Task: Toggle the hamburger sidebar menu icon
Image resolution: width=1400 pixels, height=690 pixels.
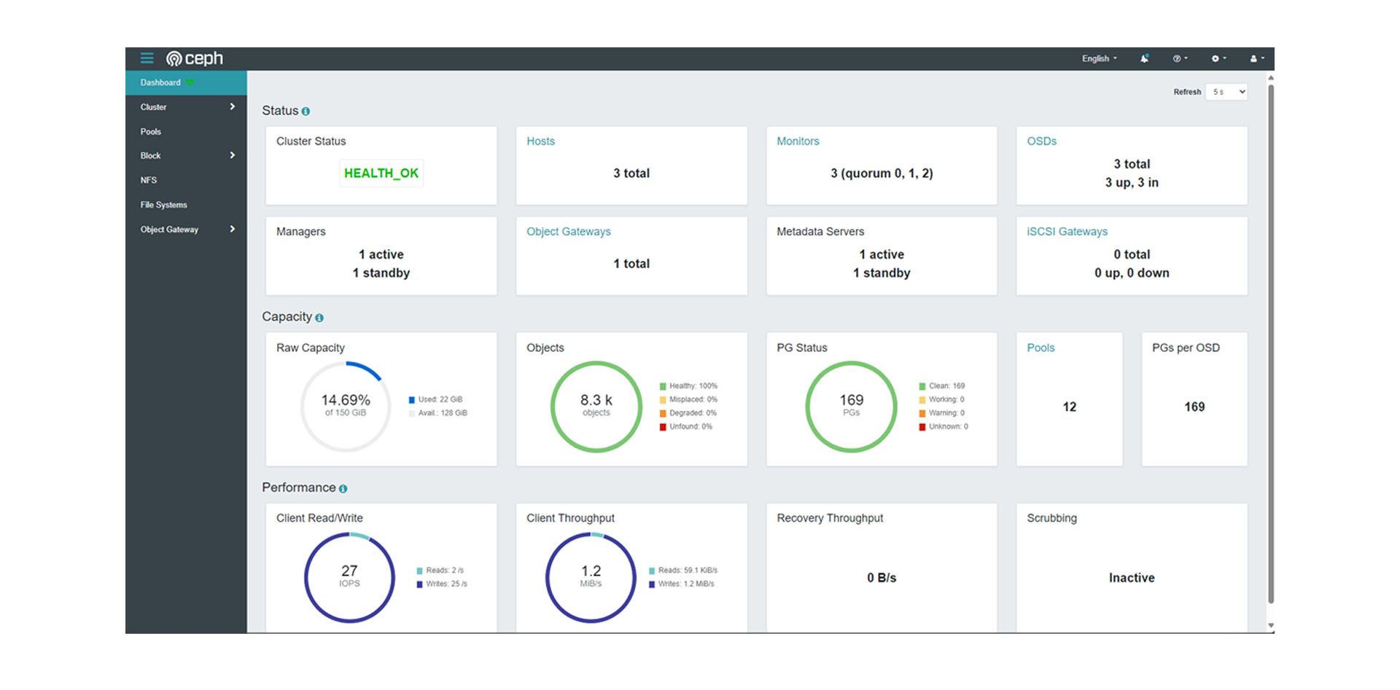Action: (x=147, y=58)
